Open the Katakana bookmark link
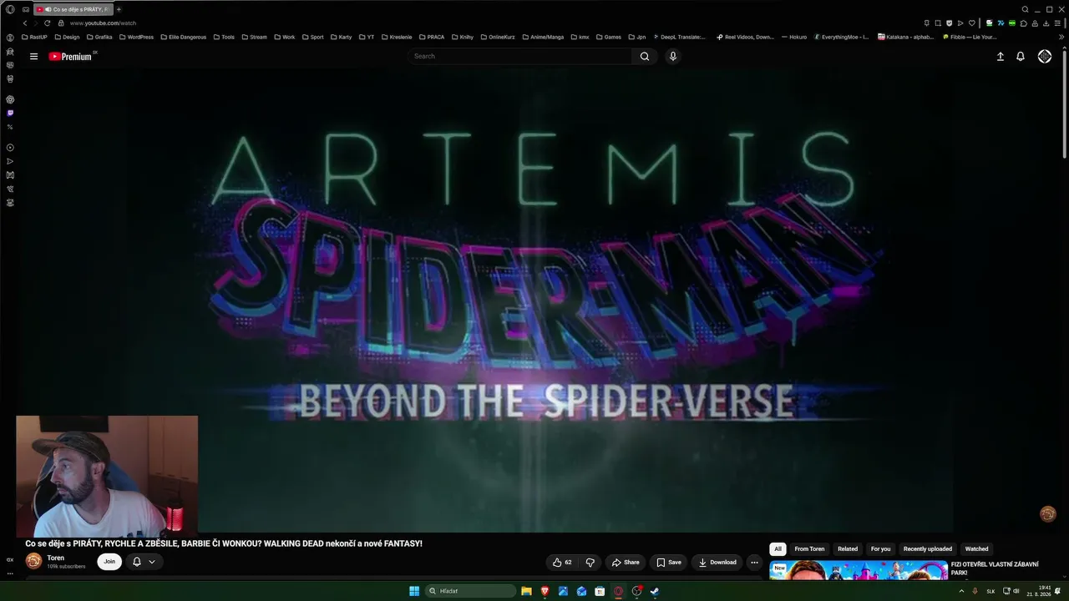 click(x=906, y=37)
